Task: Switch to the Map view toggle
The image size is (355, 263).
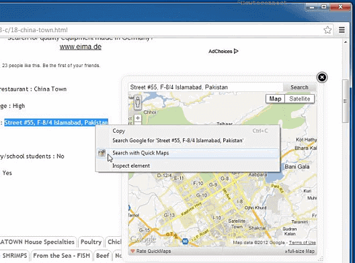Action: pyautogui.click(x=275, y=99)
